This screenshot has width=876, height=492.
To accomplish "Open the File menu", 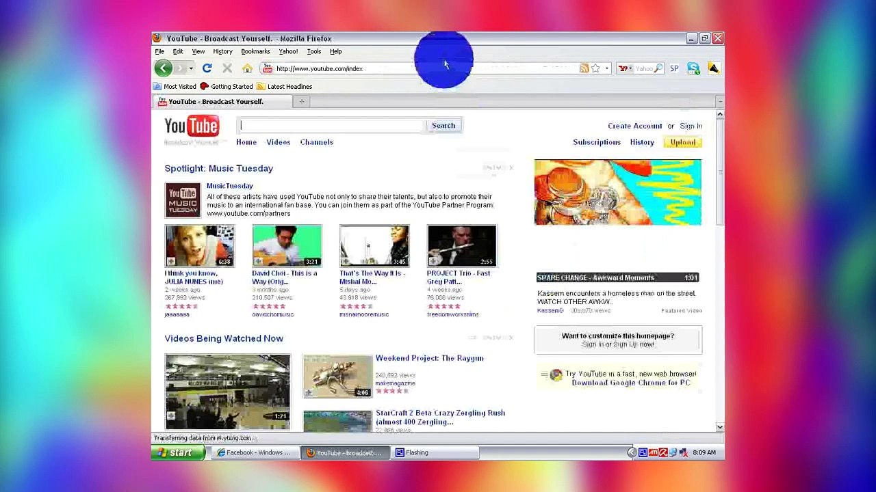I will 159,51.
